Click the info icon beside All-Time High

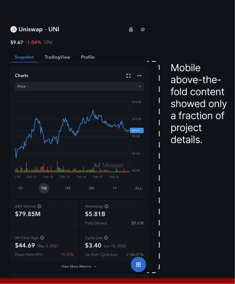42,237
